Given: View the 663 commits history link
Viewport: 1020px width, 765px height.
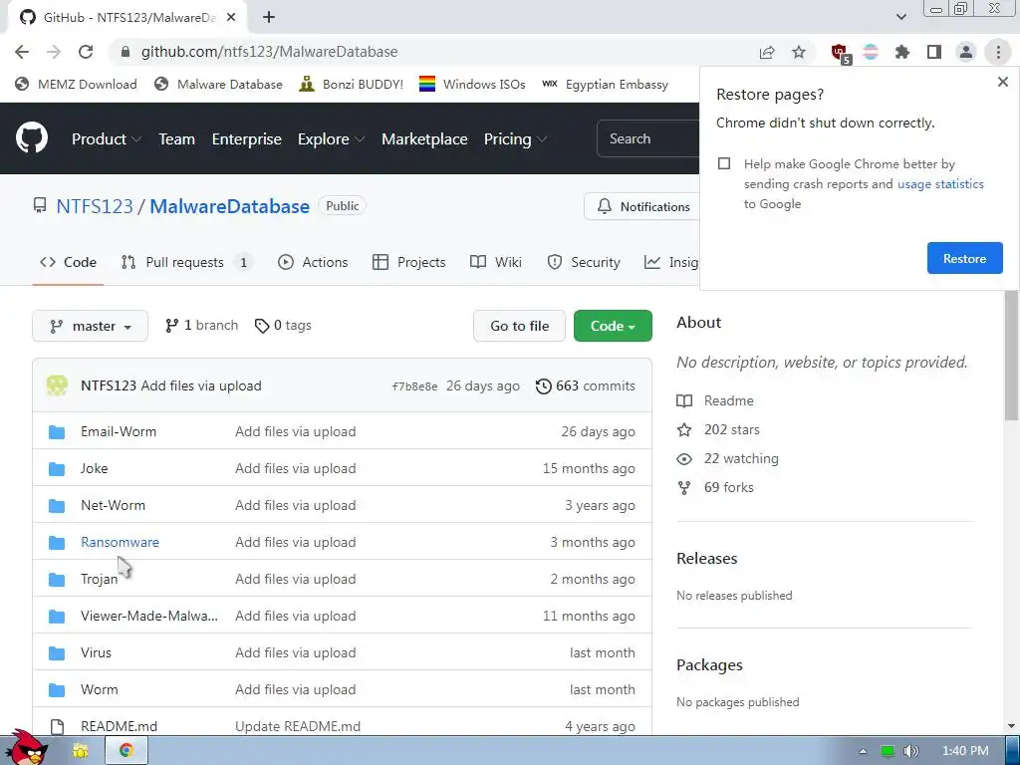Looking at the screenshot, I should tap(586, 385).
